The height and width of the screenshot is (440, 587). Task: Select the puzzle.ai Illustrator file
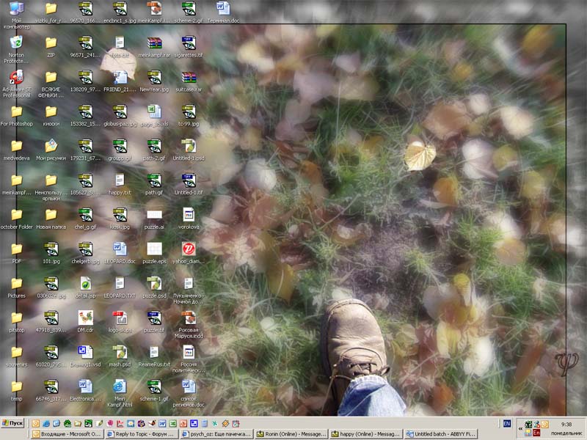pyautogui.click(x=154, y=219)
